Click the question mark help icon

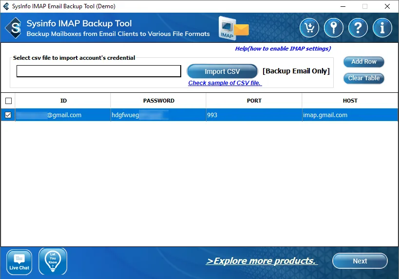[x=358, y=28]
